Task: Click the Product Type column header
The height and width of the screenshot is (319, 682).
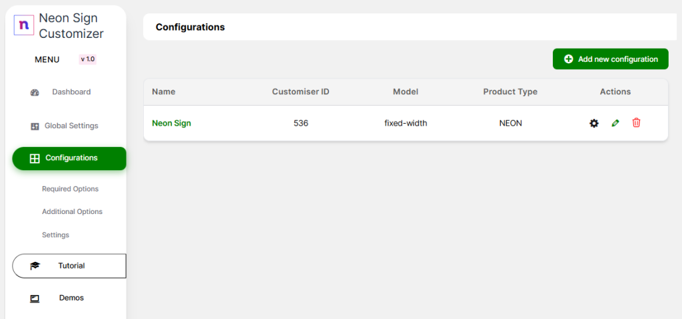Action: coord(510,92)
